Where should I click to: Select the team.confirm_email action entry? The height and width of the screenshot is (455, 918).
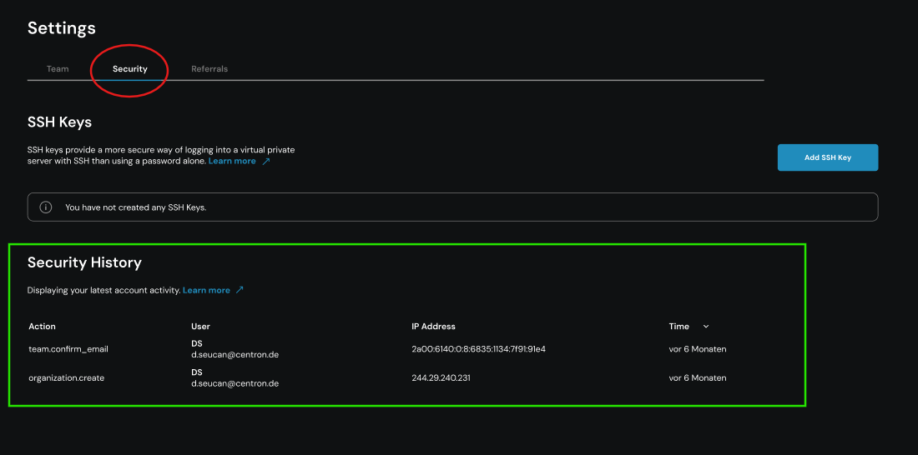click(68, 349)
